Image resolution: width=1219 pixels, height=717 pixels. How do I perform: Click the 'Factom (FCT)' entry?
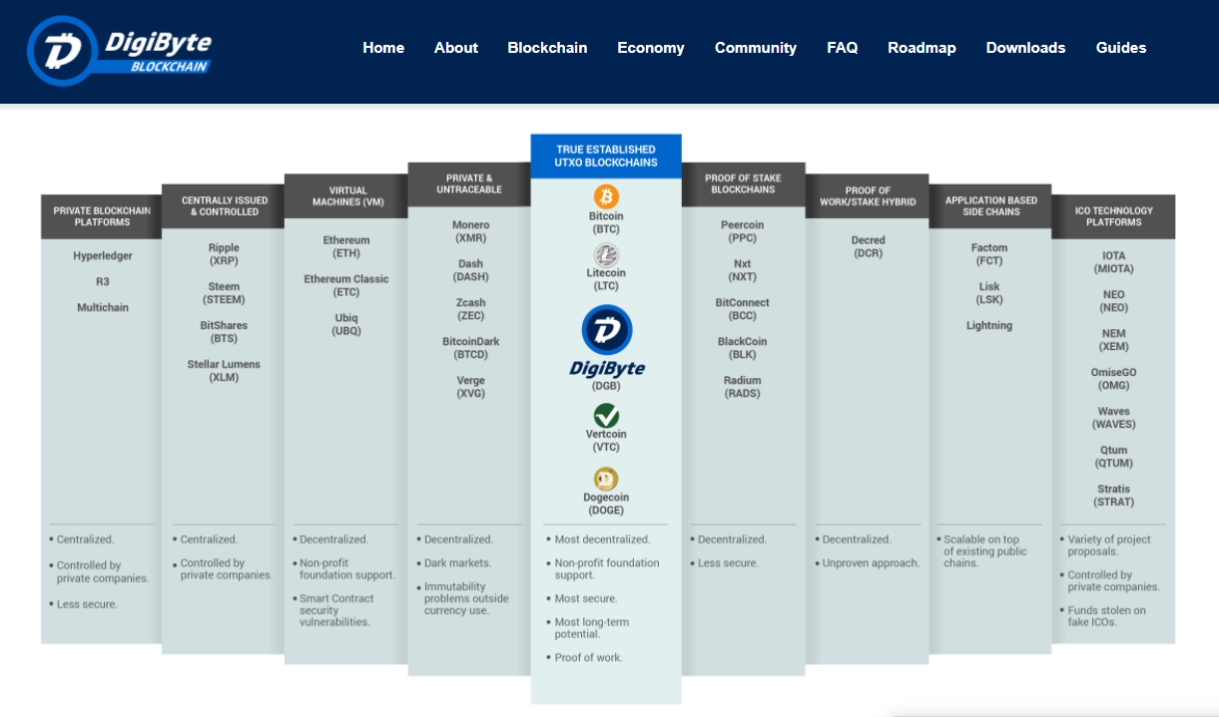tap(989, 254)
